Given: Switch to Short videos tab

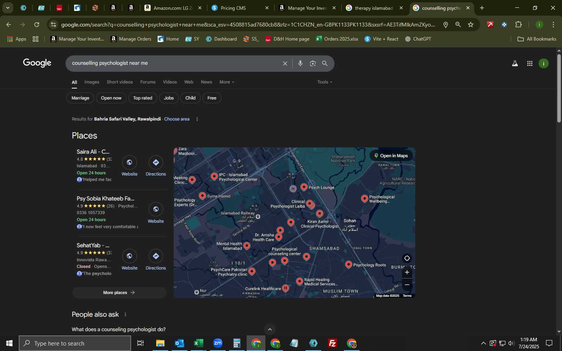Looking at the screenshot, I should [x=119, y=82].
